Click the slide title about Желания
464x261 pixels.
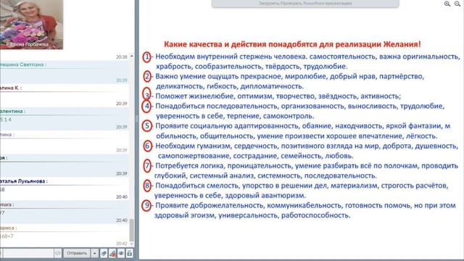coord(292,44)
